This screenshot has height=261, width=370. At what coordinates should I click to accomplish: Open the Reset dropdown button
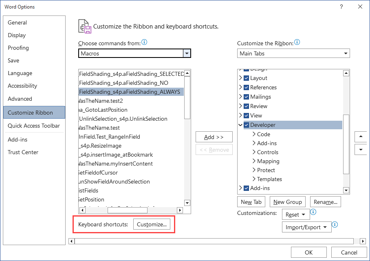tap(296, 215)
